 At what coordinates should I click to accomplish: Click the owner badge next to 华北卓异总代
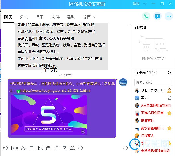(x=169, y=90)
